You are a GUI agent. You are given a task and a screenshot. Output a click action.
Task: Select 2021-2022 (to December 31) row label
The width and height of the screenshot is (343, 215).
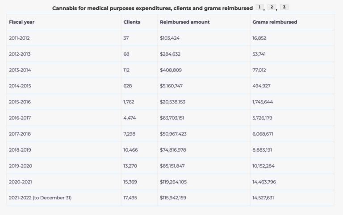coord(40,198)
